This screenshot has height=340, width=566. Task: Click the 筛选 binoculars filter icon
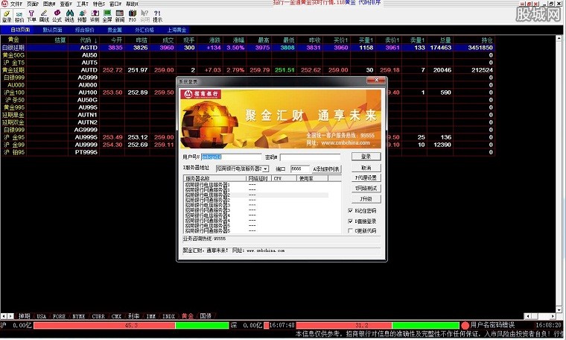[x=70, y=16]
